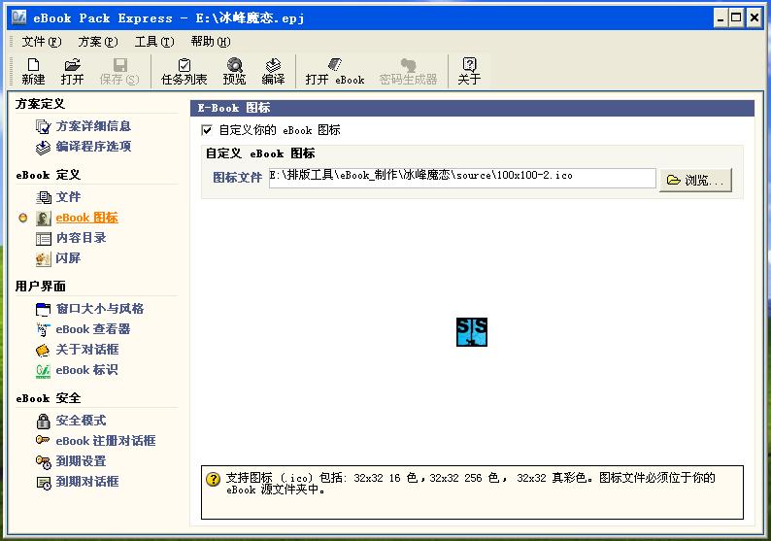Select the 到期设置 sidebar icon
Image resolution: width=771 pixels, height=541 pixels.
pos(44,461)
